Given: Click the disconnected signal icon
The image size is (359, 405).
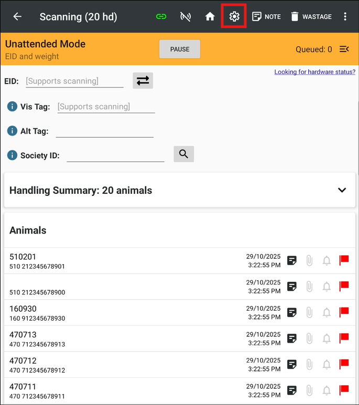Looking at the screenshot, I should point(186,16).
